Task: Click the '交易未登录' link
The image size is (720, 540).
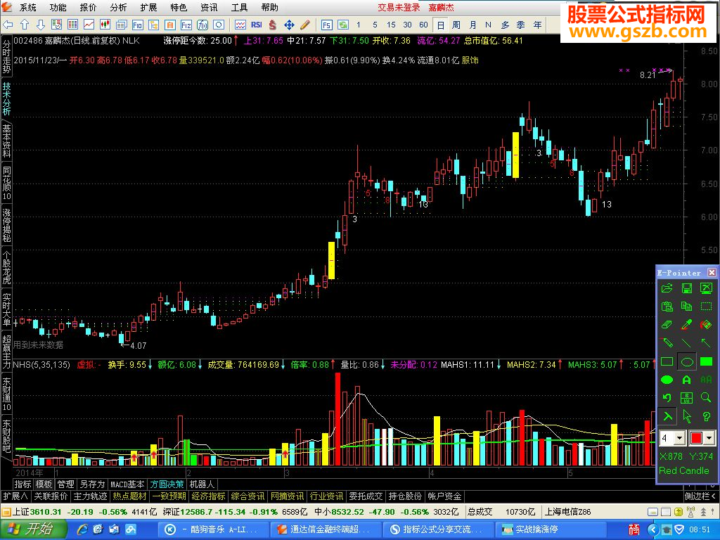Action: click(399, 7)
